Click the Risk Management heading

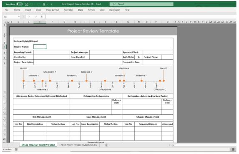42,117
